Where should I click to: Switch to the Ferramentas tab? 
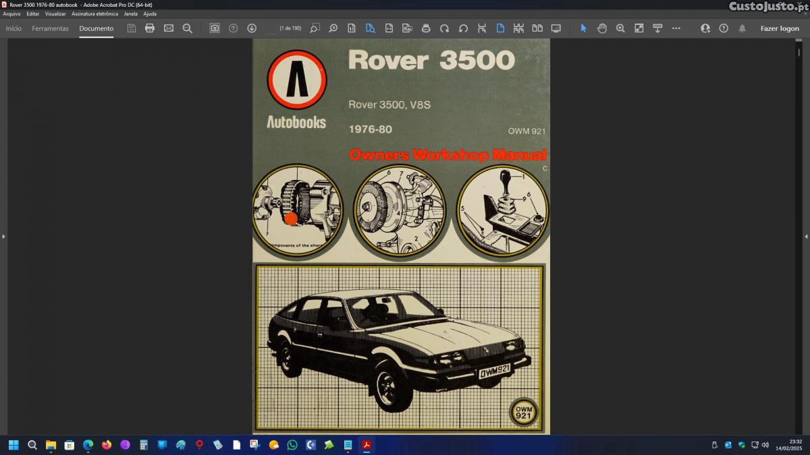click(50, 28)
